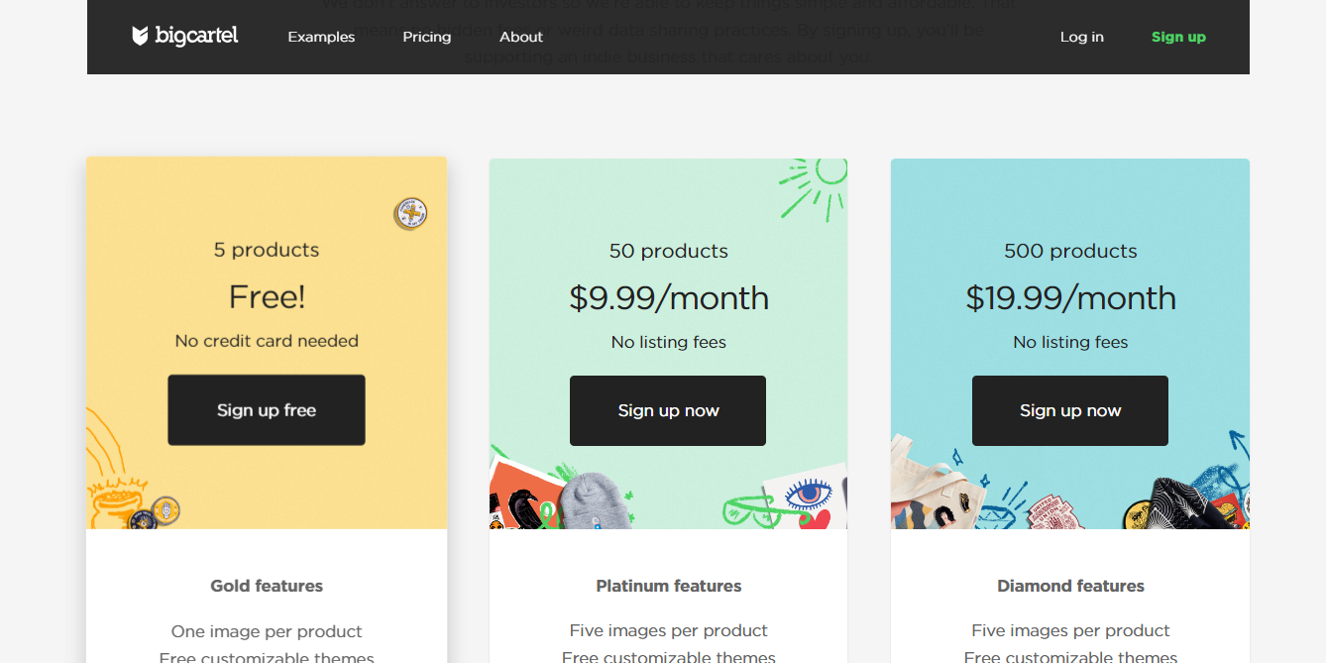Viewport: 1326px width, 663px height.
Task: Click One image per product text
Action: (x=267, y=631)
